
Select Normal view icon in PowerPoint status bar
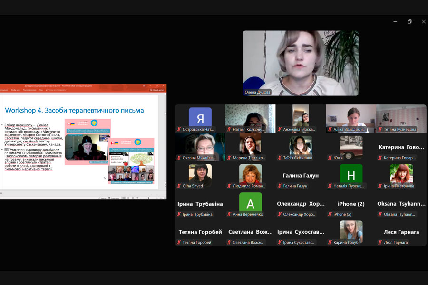[x=123, y=198]
